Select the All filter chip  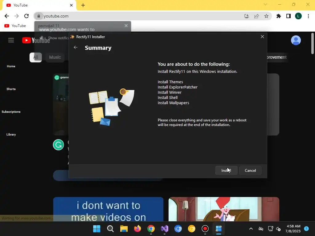tap(36, 57)
